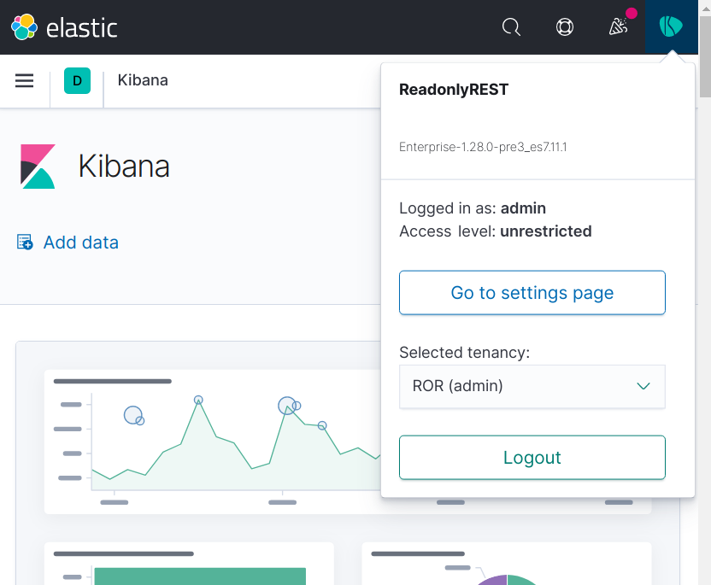Click Go to settings page button
The height and width of the screenshot is (585, 711).
[532, 293]
